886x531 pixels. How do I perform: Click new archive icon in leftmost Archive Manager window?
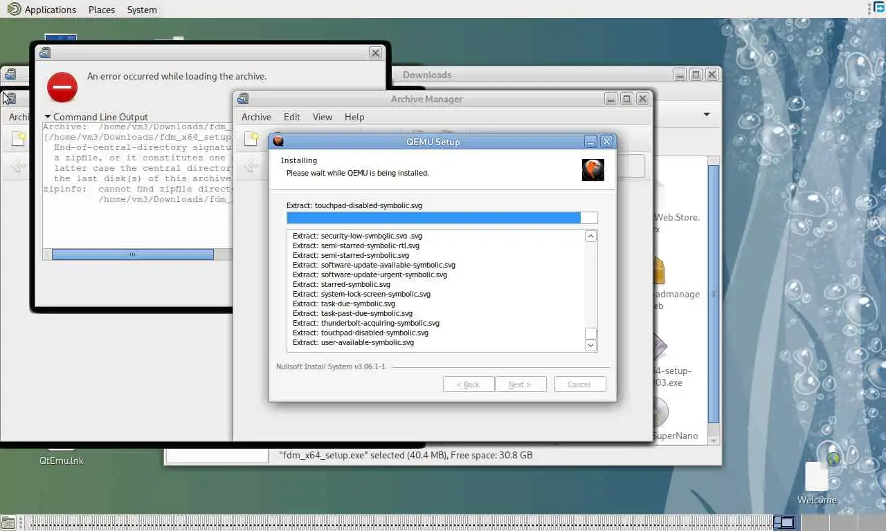[19, 139]
